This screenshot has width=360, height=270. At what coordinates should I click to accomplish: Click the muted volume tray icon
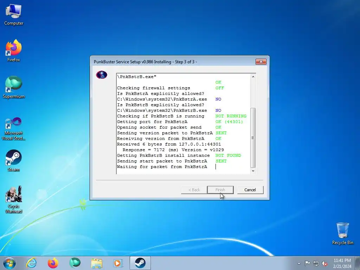coord(324,263)
